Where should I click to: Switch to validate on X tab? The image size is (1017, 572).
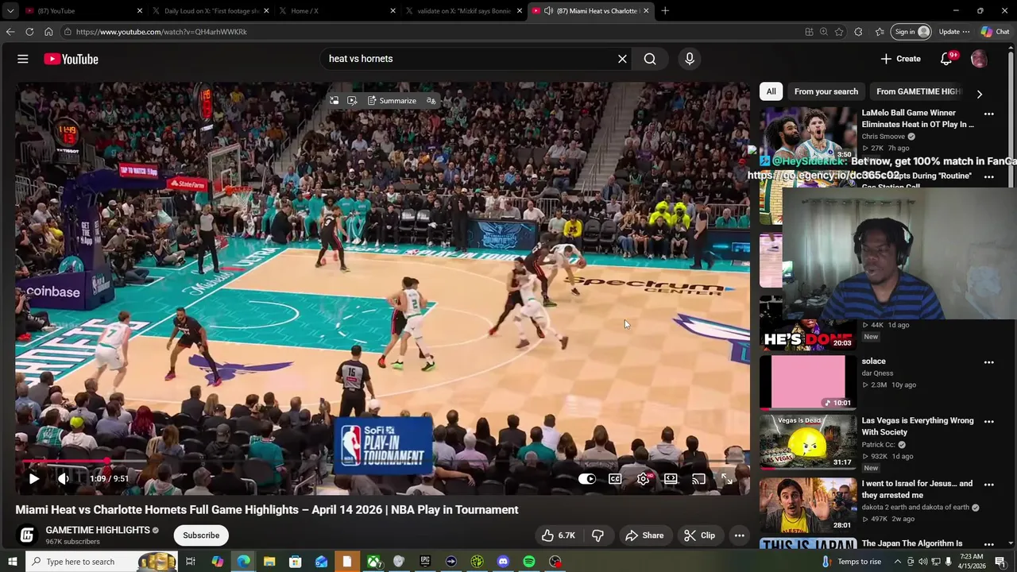click(464, 11)
